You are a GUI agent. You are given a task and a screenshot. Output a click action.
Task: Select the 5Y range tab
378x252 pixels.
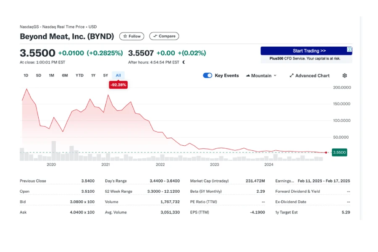[105, 76]
